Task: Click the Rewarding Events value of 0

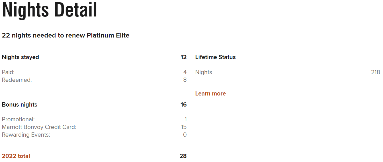Action: (x=185, y=135)
